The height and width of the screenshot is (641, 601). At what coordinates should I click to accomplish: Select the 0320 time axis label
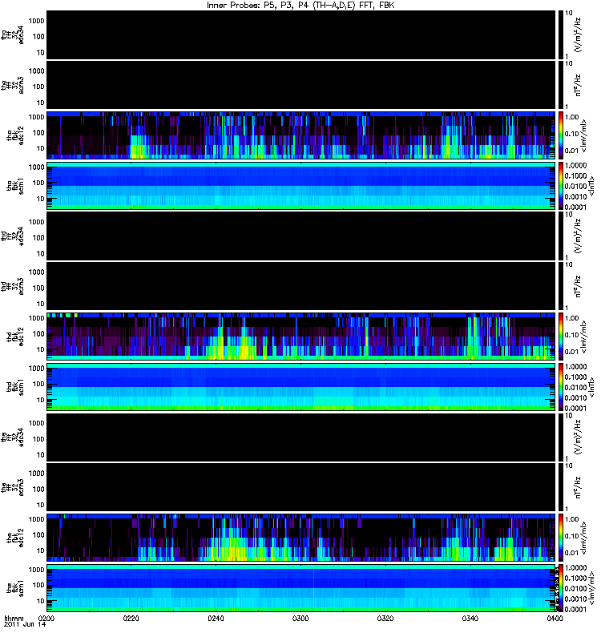[x=385, y=618]
